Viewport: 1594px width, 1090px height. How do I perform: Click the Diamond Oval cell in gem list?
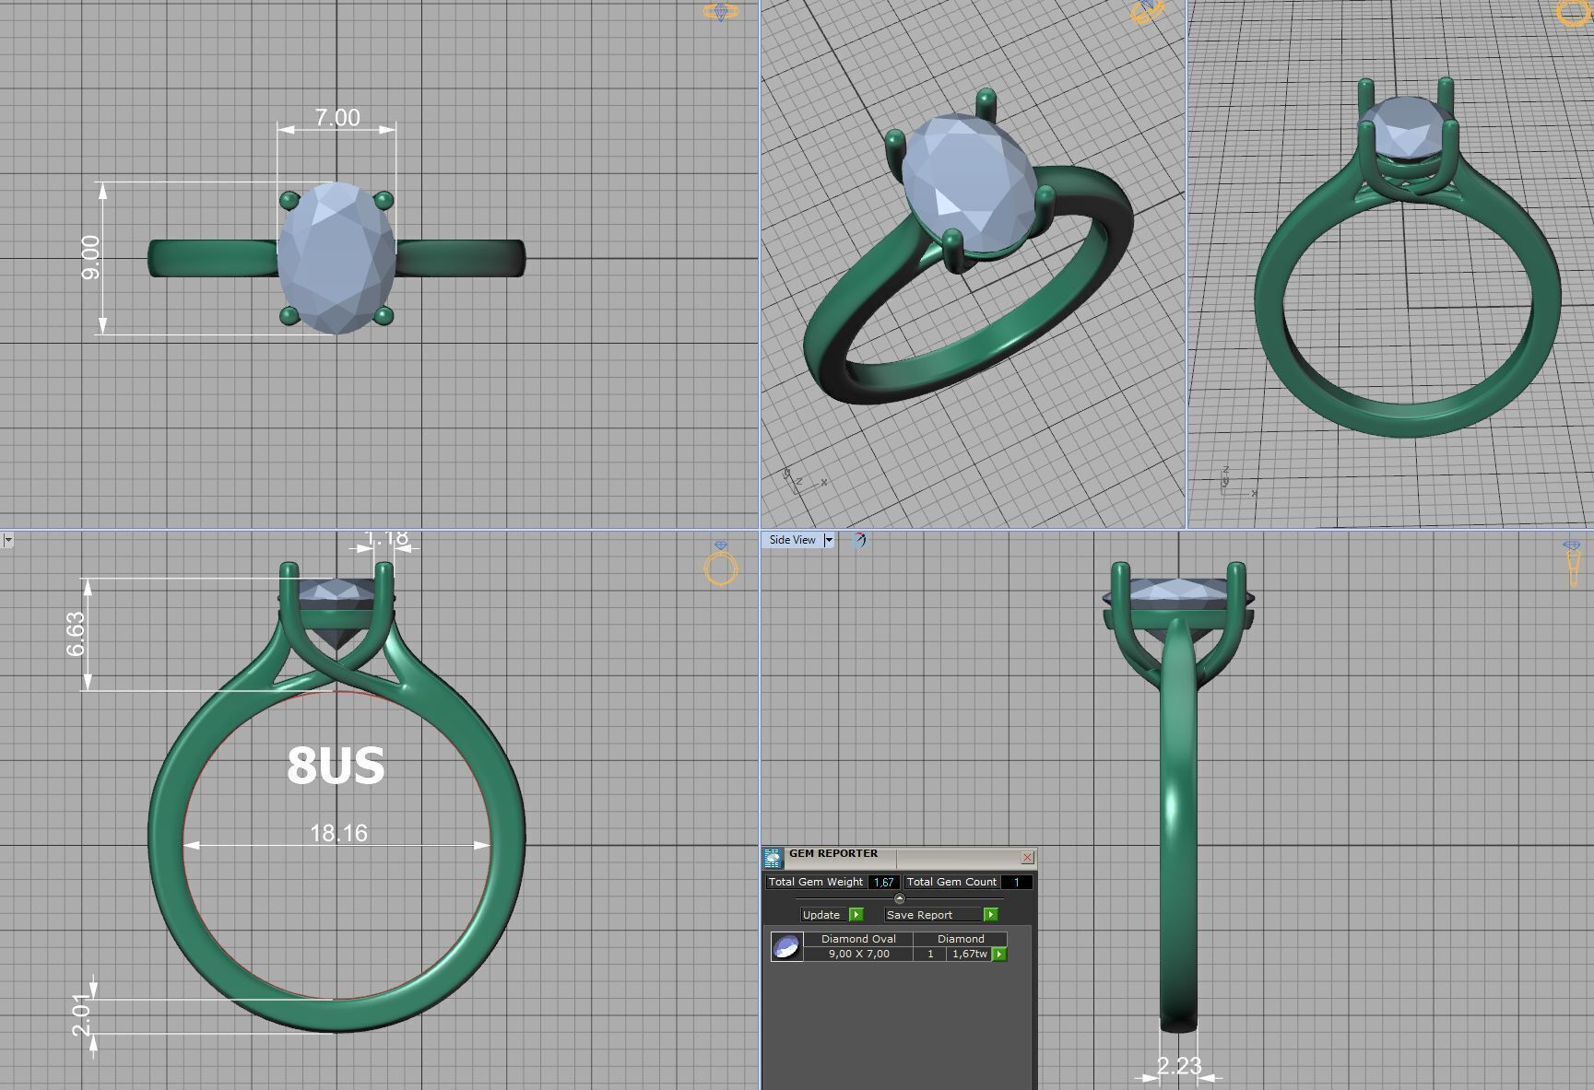[x=858, y=939]
